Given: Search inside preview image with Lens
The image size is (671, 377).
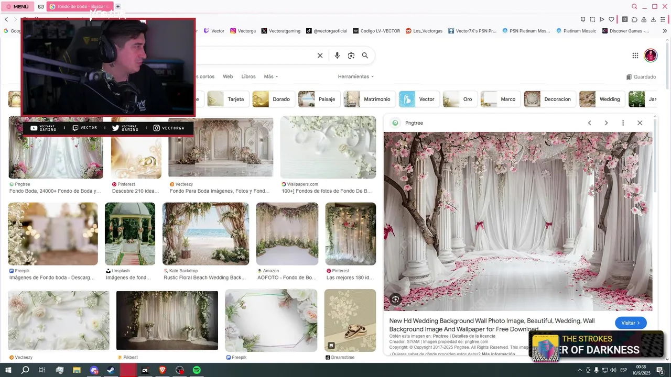Looking at the screenshot, I should tap(395, 300).
